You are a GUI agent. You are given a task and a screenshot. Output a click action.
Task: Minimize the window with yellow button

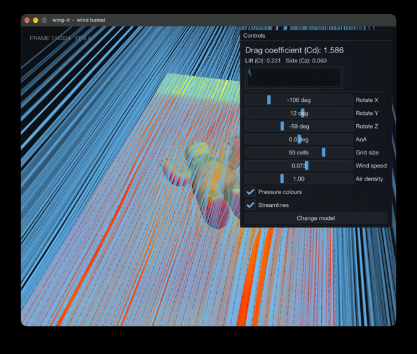click(x=36, y=20)
